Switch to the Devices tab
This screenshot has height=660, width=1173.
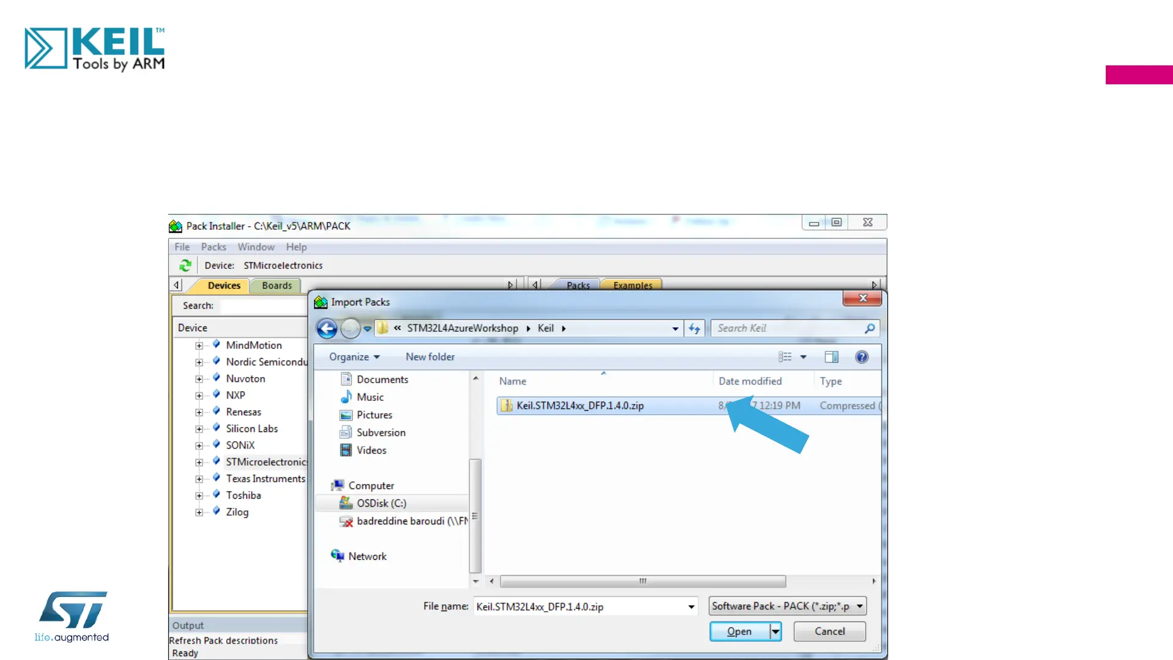point(224,285)
